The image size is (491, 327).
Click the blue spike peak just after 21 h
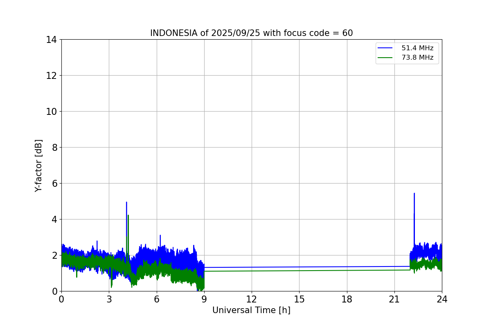[414, 194]
